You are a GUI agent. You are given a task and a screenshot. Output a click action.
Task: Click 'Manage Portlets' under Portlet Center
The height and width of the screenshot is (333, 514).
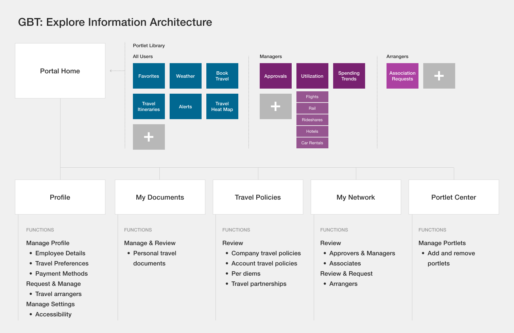pos(442,243)
